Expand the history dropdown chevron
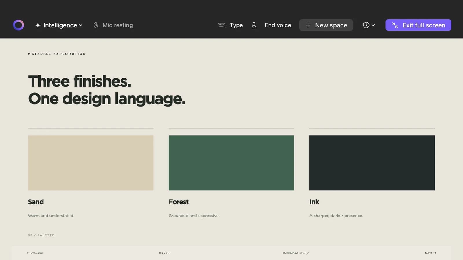463x260 pixels. [373, 25]
